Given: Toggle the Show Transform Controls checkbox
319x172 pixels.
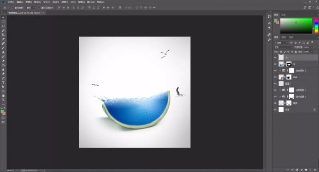Looking at the screenshot, I should [39, 8].
